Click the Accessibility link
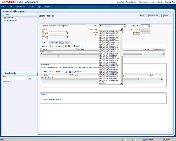Viewport: 176px width, 141px height. click(x=121, y=2)
